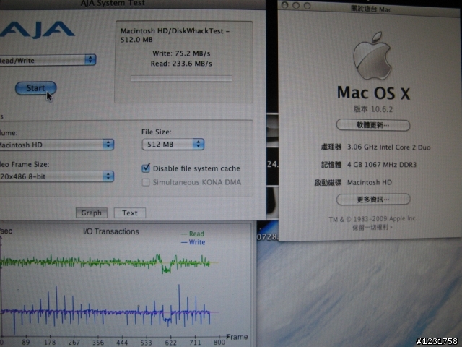Click the Macintosh HD/DiskWhackTest label
Viewport: 462px width, 347px height.
click(175, 35)
